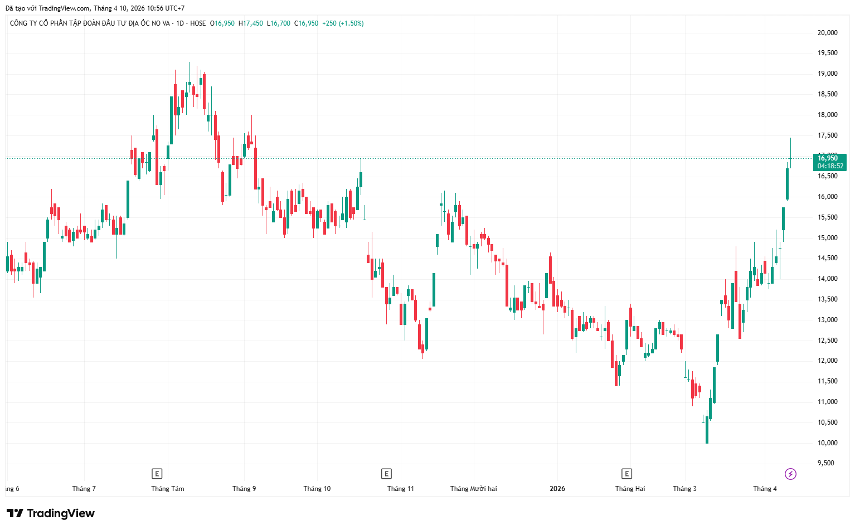Click the HOSE exchange label

[x=198, y=23]
